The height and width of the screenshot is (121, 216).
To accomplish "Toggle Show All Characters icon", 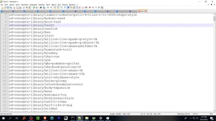I will 65,7.
